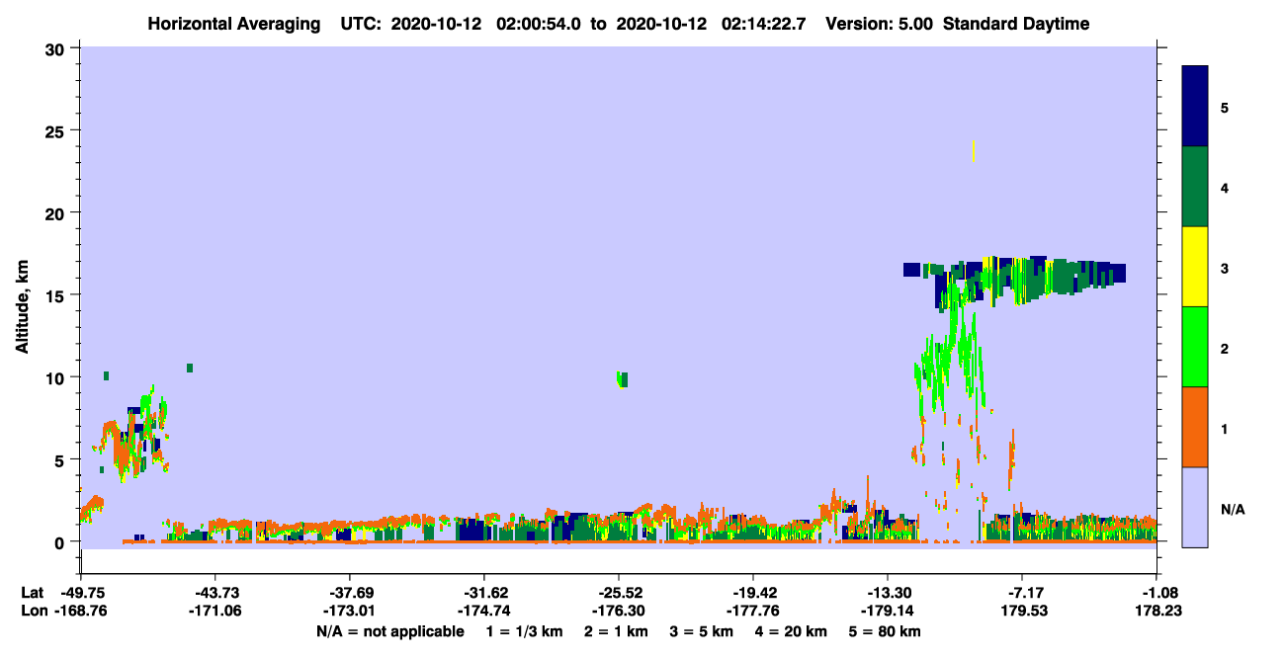Click the lavender N/A color bar segment
Screen dimensions: 1285x659
point(1195,507)
